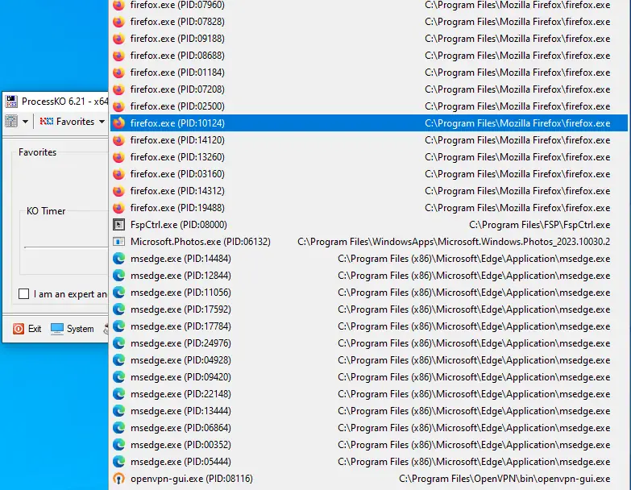
Task: Click Edge icon beside PID:14484
Action: pyautogui.click(x=118, y=258)
